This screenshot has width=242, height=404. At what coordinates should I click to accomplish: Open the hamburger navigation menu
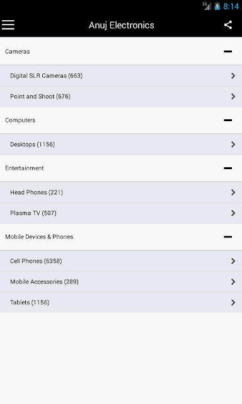pos(8,25)
